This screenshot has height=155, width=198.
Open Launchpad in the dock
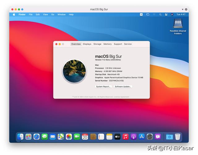[28, 136]
